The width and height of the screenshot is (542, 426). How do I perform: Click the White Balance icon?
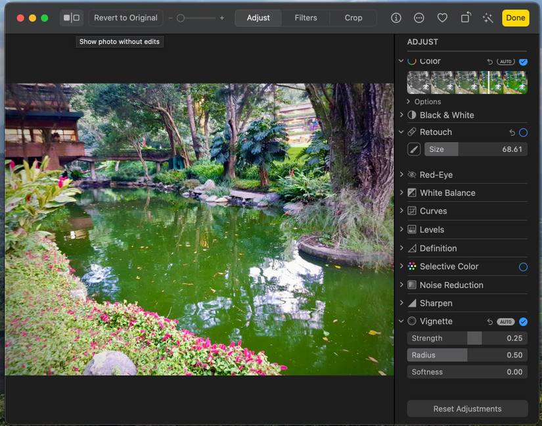tap(412, 193)
